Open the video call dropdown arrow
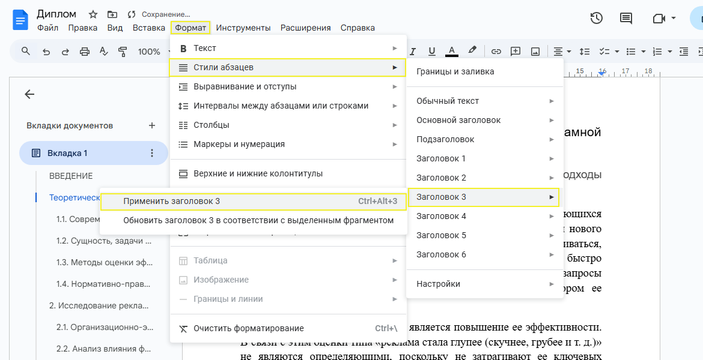The width and height of the screenshot is (703, 360). point(674,18)
